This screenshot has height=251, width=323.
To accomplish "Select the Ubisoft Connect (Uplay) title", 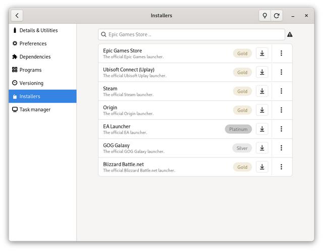I will 129,70.
